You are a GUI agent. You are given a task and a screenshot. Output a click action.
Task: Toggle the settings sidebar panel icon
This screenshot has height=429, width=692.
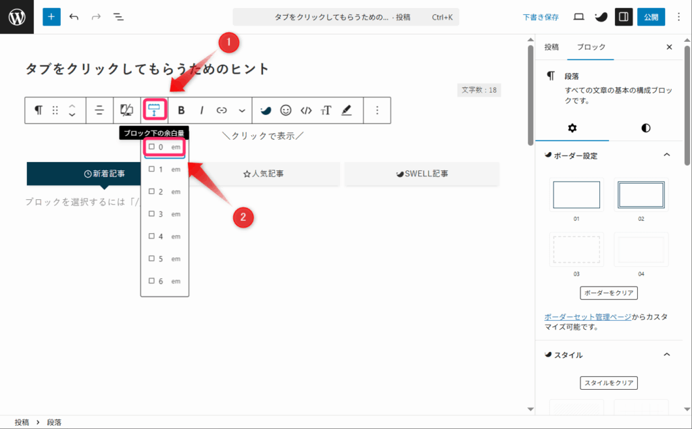[624, 17]
